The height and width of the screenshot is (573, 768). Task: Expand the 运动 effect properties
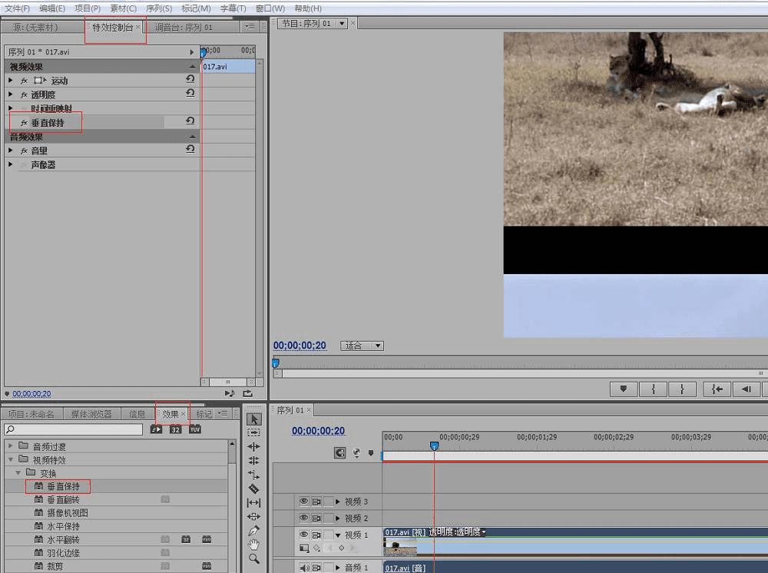tap(11, 81)
